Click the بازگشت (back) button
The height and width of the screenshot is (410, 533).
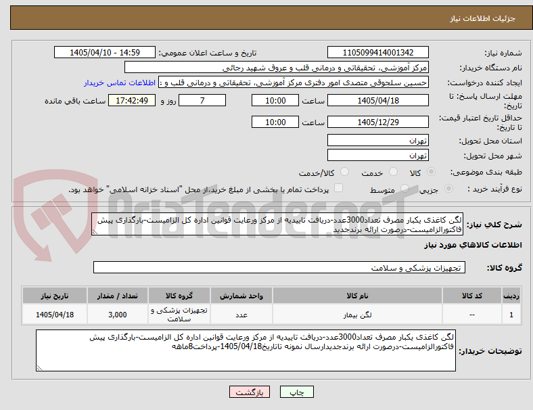[250, 392]
